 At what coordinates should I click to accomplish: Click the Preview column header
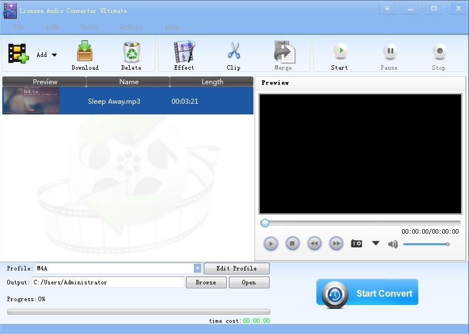[x=44, y=82]
